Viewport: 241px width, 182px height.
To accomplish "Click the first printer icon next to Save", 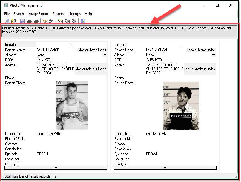I will [29, 21].
